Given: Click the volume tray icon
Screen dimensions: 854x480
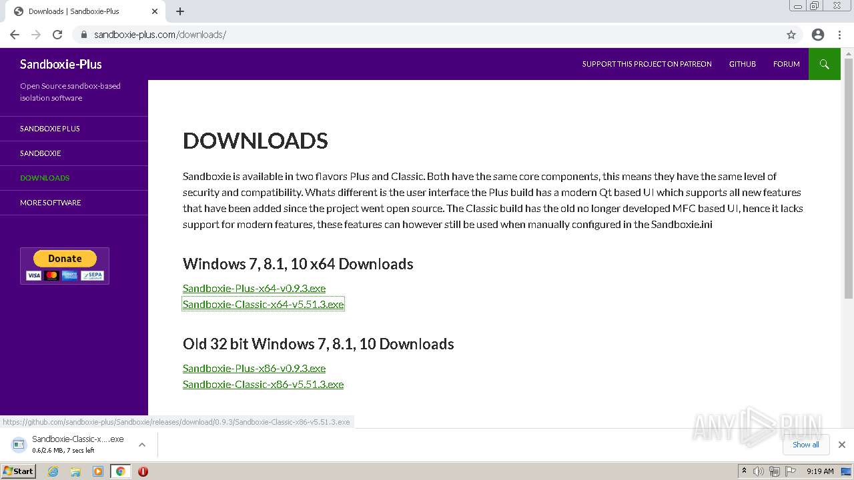Looking at the screenshot, I should 759,471.
